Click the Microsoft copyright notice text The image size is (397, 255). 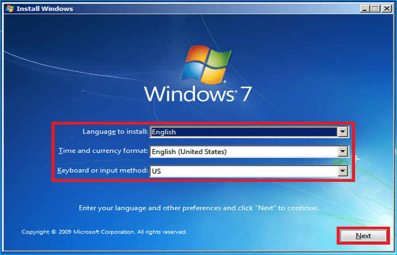[104, 232]
